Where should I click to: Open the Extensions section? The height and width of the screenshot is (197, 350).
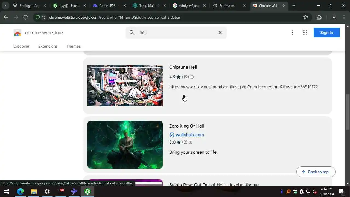click(48, 46)
